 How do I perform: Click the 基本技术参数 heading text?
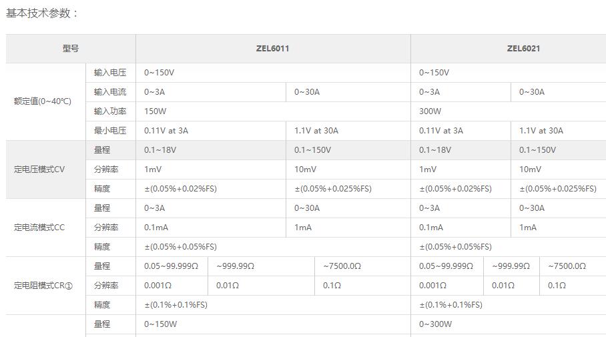(x=41, y=13)
